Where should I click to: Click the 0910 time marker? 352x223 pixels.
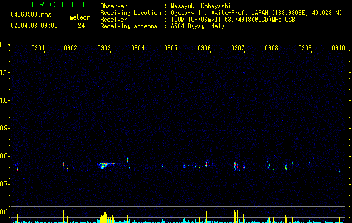[339, 48]
